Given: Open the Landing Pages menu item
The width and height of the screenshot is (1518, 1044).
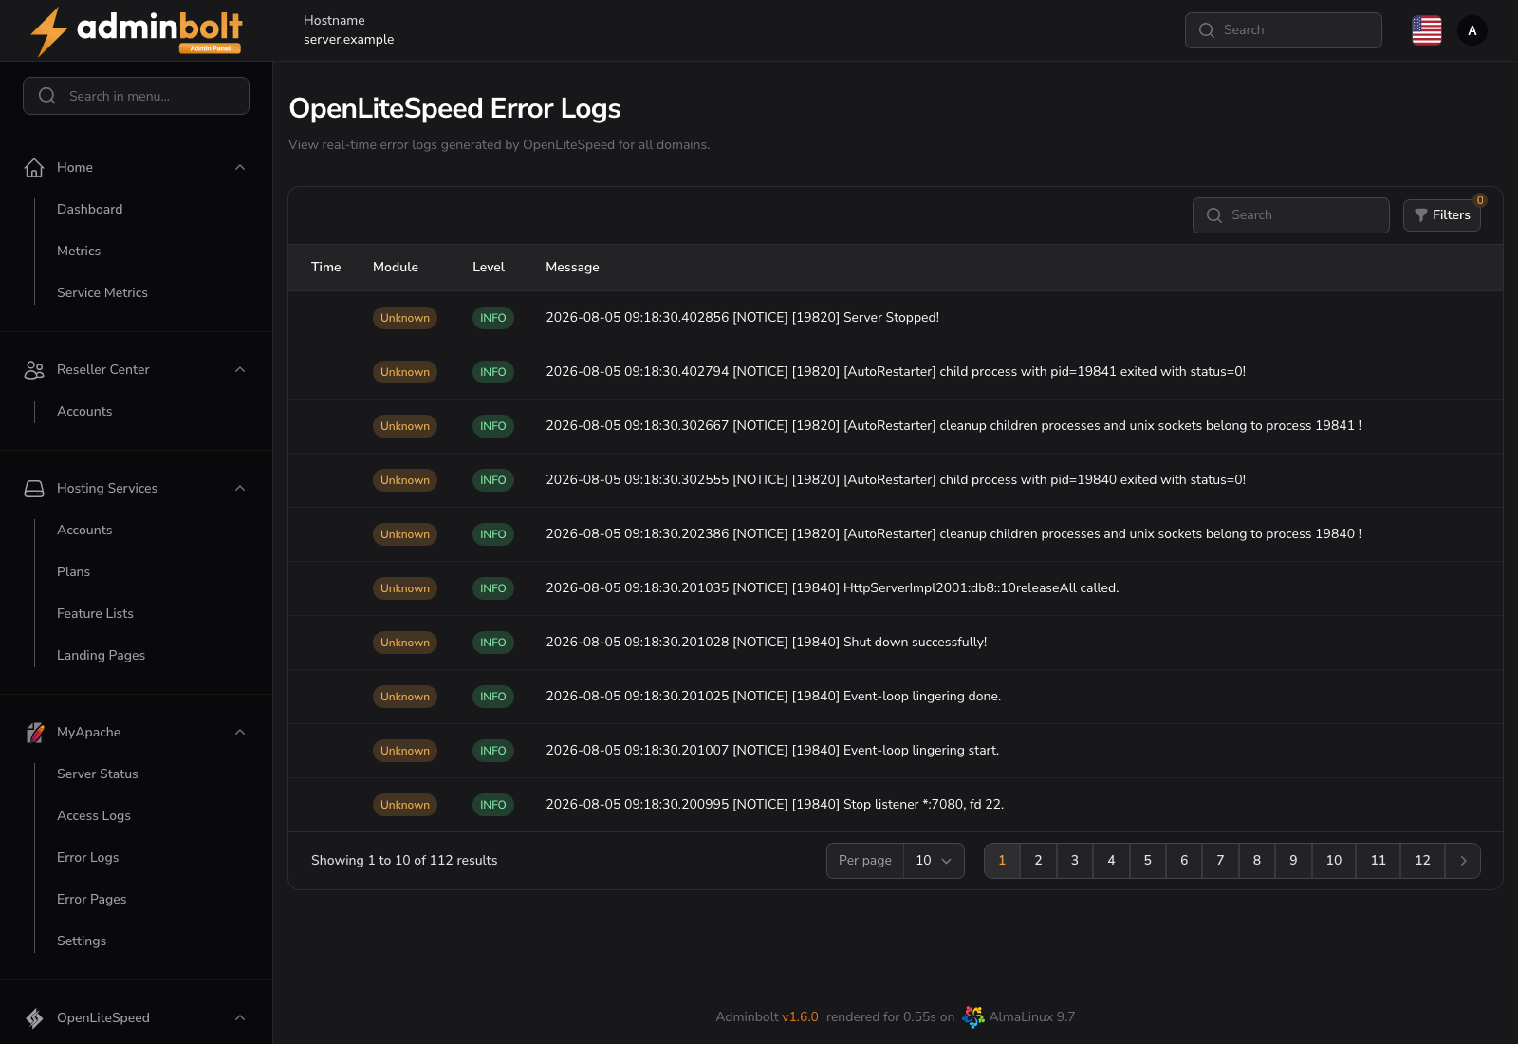Looking at the screenshot, I should [x=101, y=656].
